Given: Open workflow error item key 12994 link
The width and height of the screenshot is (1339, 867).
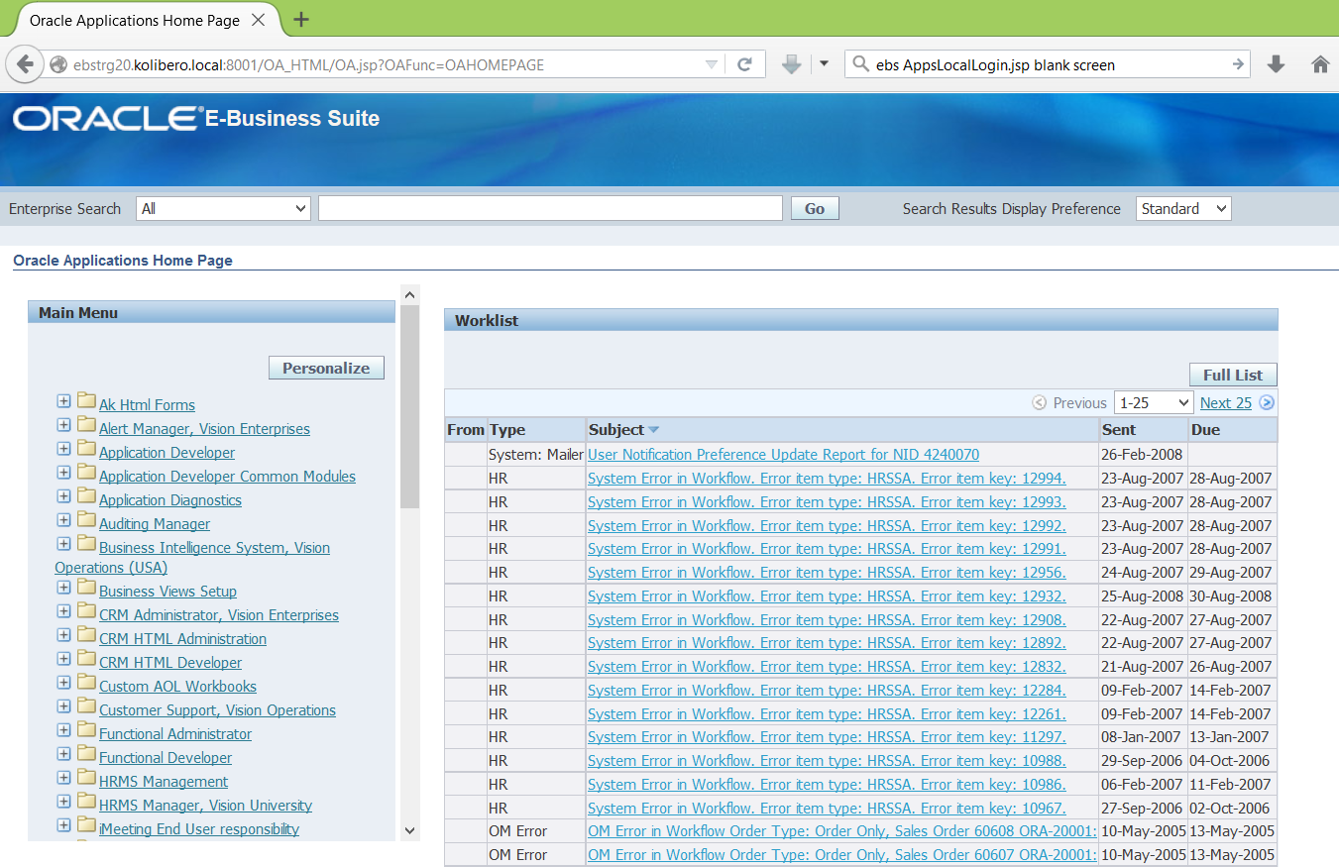Looking at the screenshot, I should 827,479.
